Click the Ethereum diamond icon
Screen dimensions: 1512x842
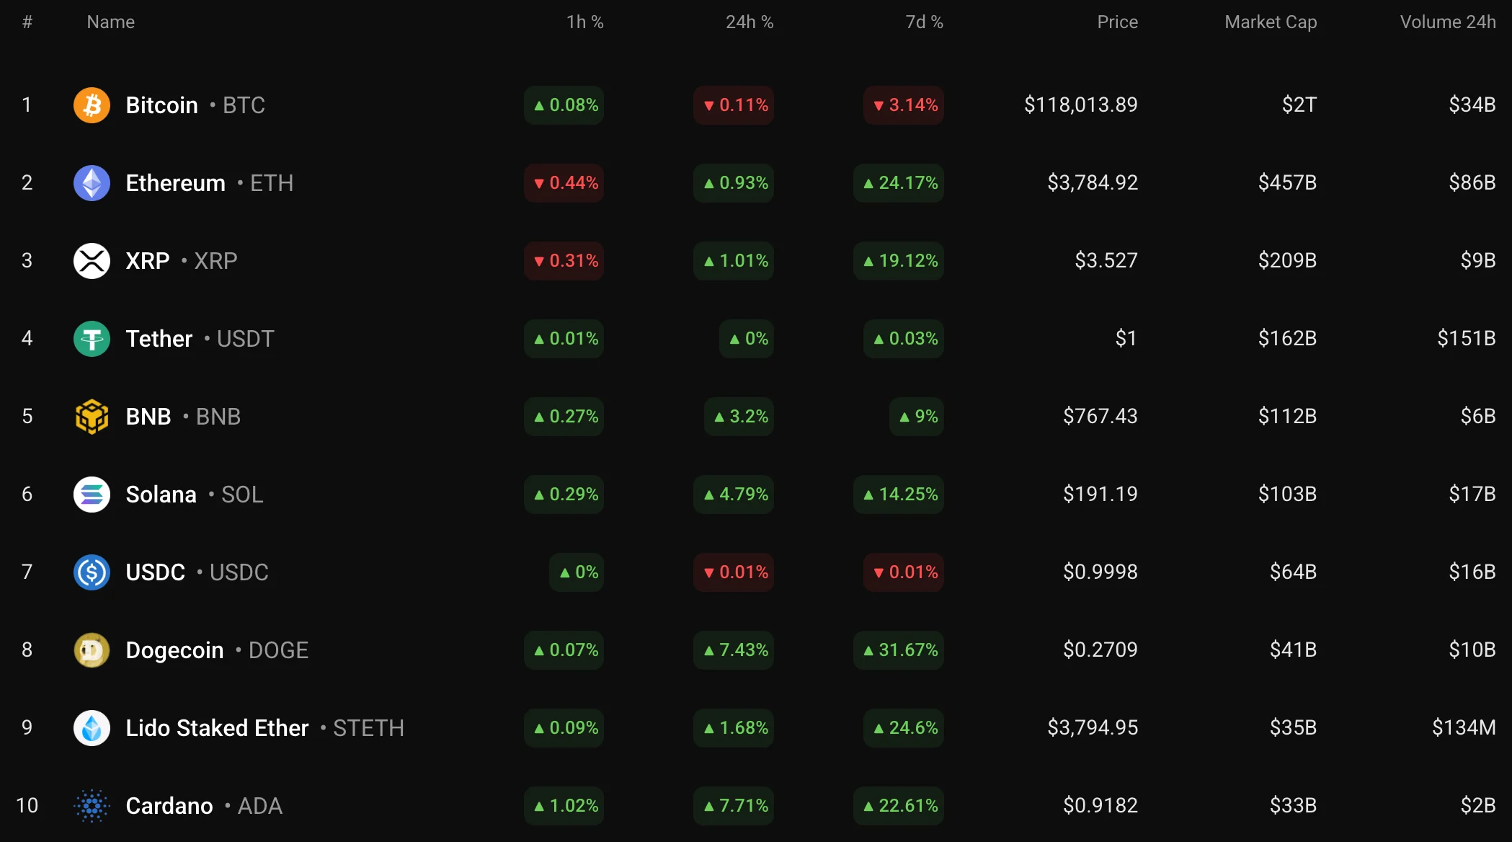92,183
